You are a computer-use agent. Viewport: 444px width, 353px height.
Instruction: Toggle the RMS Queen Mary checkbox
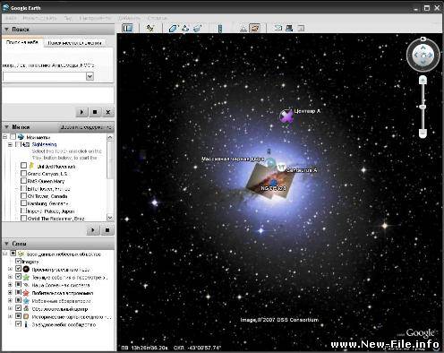tap(23, 181)
